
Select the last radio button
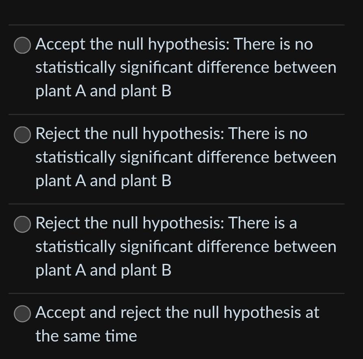[22, 313]
